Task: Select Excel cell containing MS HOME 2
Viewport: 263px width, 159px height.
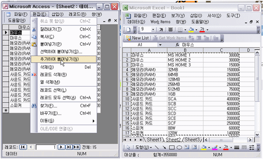Action: click(185, 60)
